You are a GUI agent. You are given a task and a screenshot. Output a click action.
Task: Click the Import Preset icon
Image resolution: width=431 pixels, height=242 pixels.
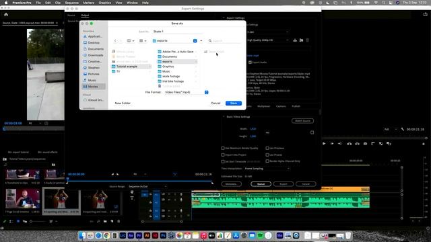pos(301,40)
